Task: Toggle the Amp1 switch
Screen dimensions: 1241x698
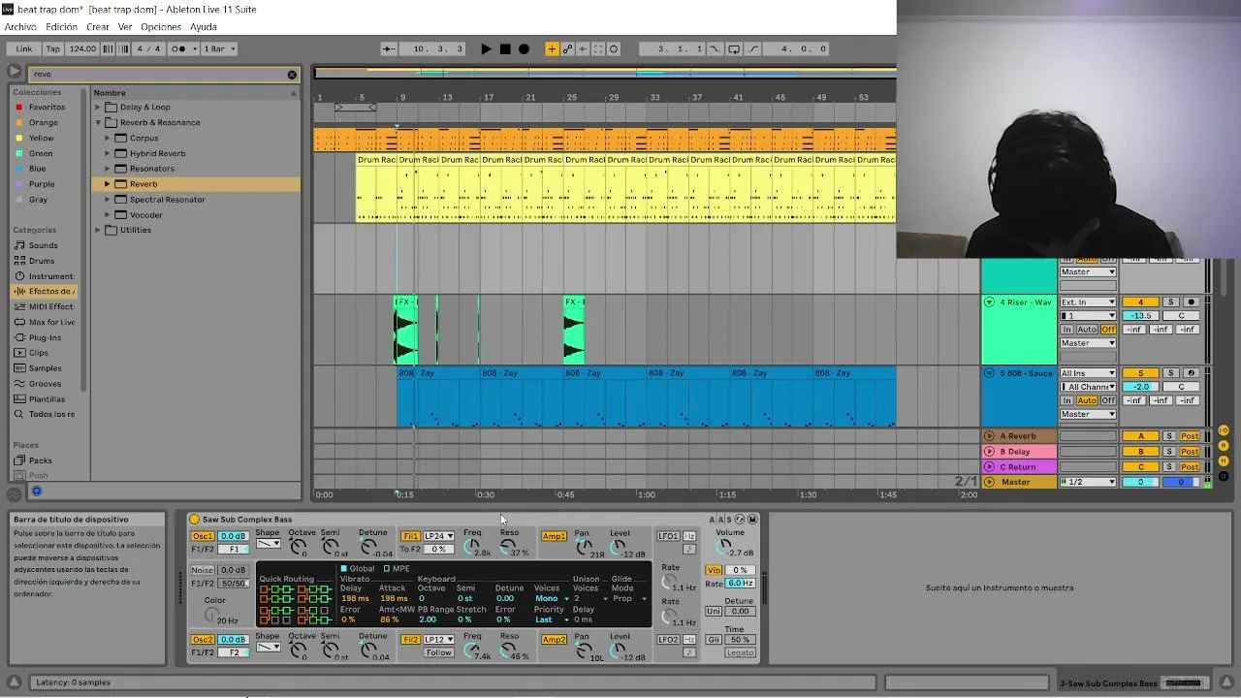Action: point(554,536)
